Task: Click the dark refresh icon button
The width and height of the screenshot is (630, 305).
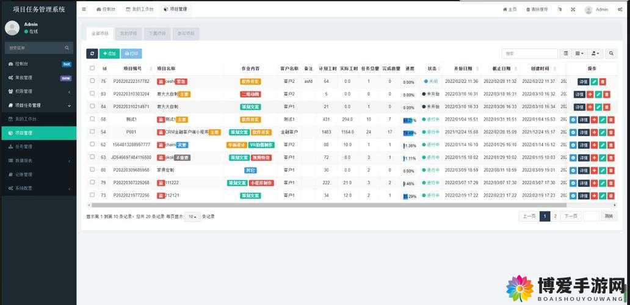Action: (92, 54)
